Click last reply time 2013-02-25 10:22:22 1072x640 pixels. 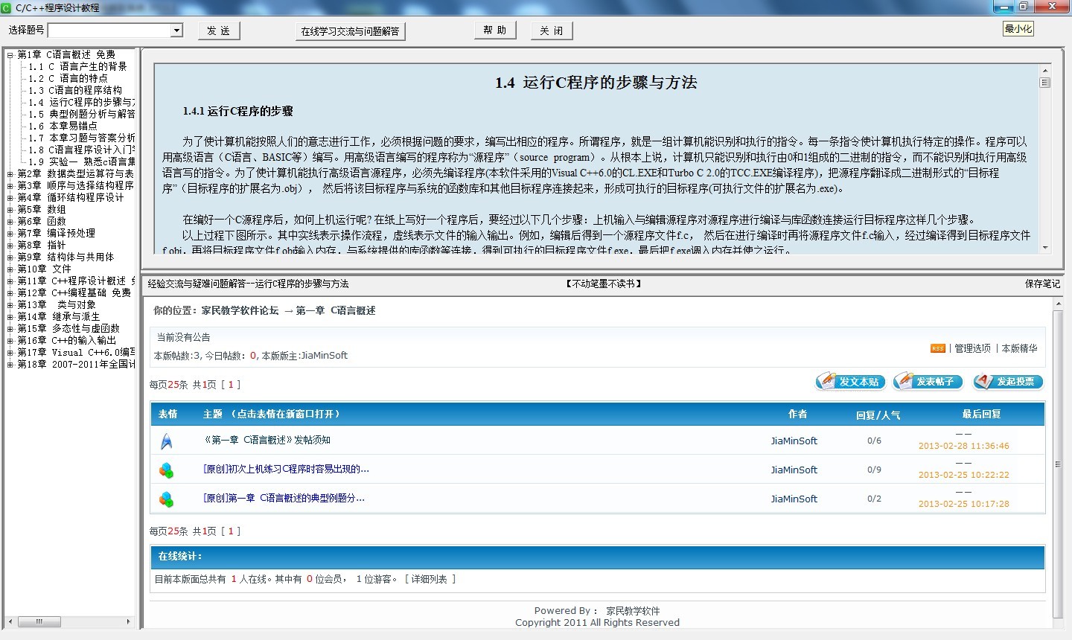click(963, 475)
